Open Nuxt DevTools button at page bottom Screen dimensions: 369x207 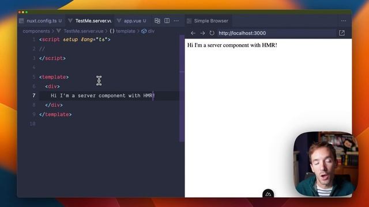click(268, 194)
